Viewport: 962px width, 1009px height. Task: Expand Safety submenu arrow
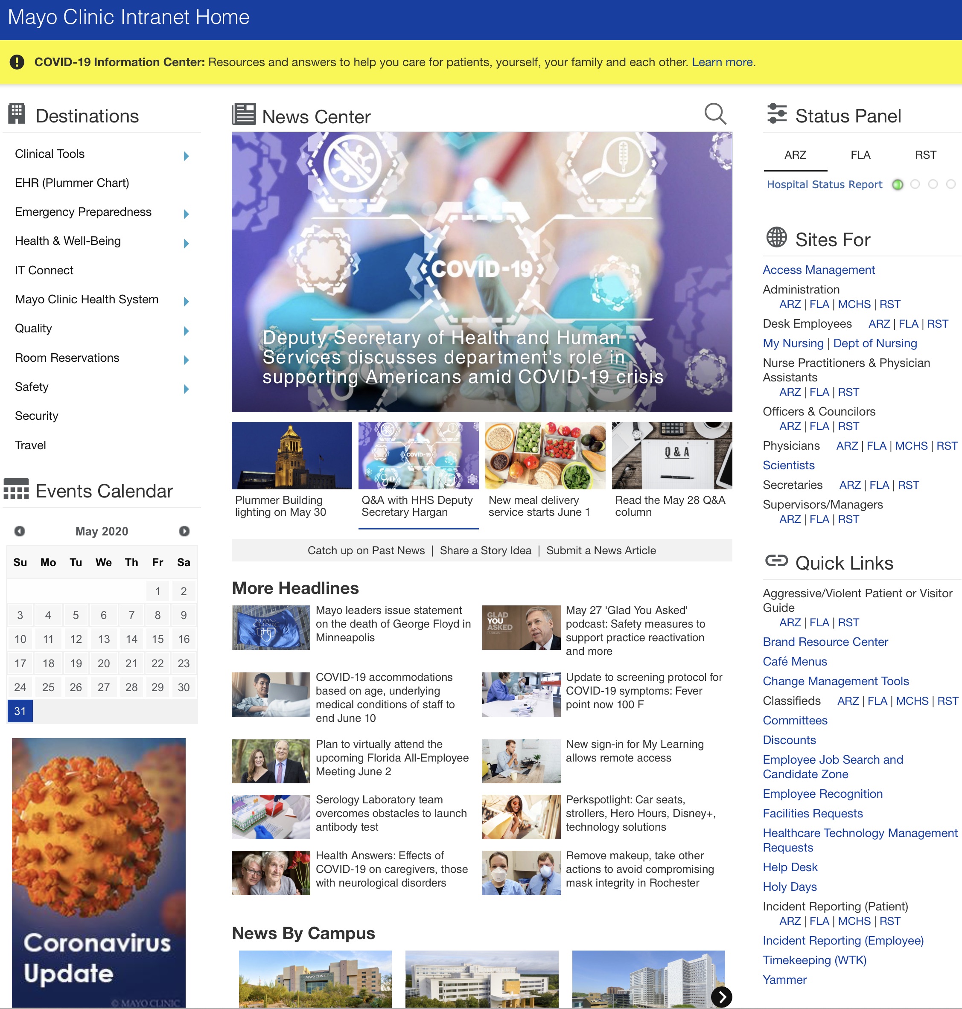click(x=186, y=389)
